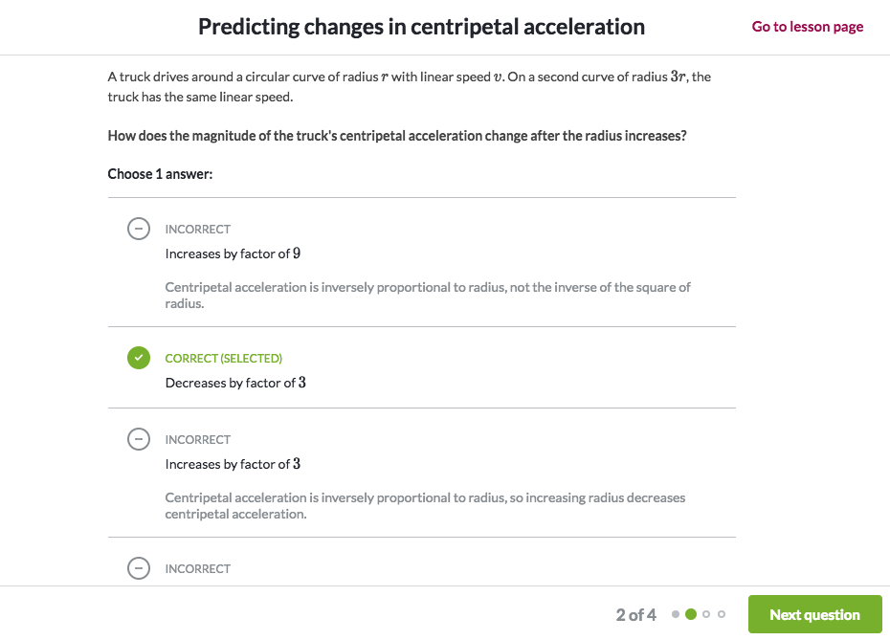Select radio circle beside Increases by factor of 3
The height and width of the screenshot is (640, 890).
139,439
